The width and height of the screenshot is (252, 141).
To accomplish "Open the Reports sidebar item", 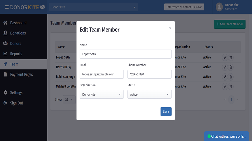I will click(x=16, y=54).
